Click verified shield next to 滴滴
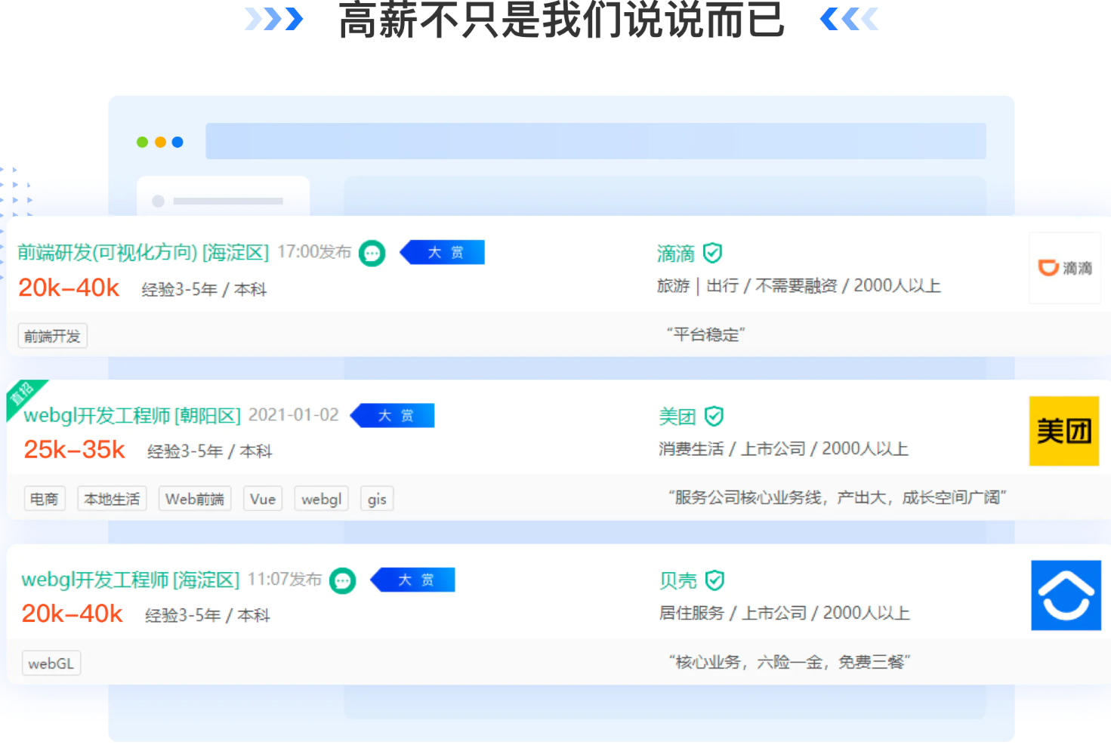This screenshot has height=754, width=1111. point(712,253)
